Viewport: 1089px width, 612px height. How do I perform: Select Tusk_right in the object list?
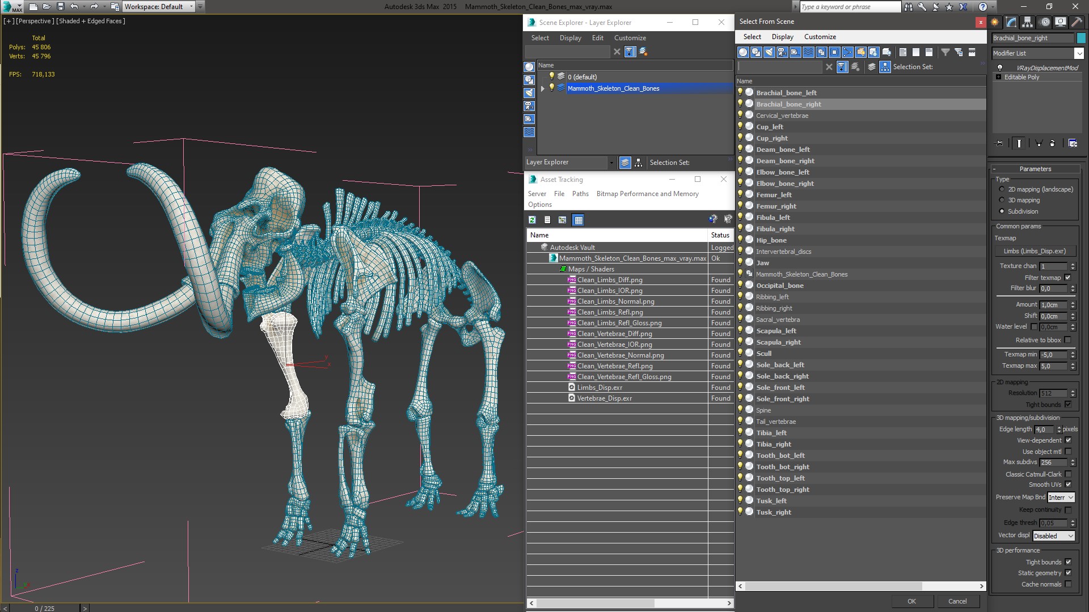click(x=773, y=512)
